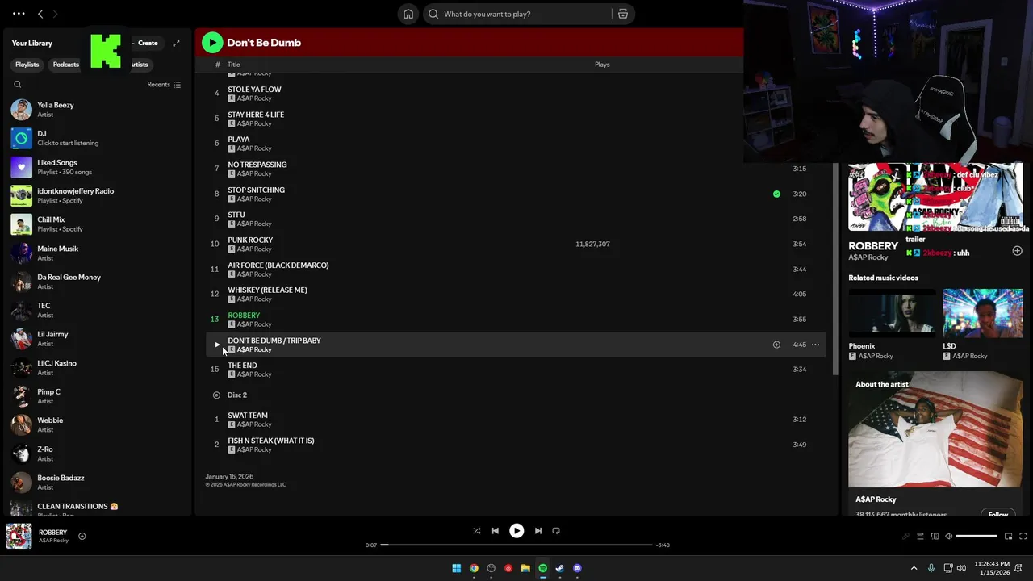This screenshot has width=1033, height=581.
Task: Open Connect to a device icon
Action: [x=935, y=537]
